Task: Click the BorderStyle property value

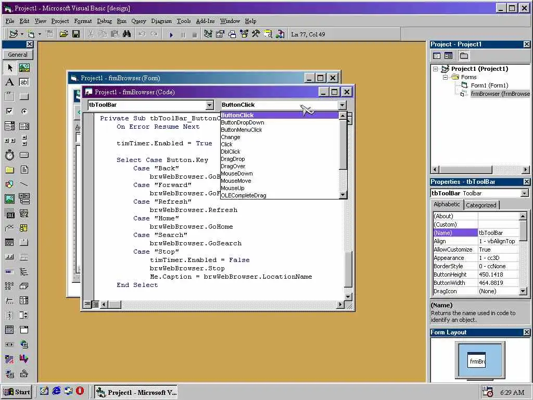Action: tap(499, 266)
